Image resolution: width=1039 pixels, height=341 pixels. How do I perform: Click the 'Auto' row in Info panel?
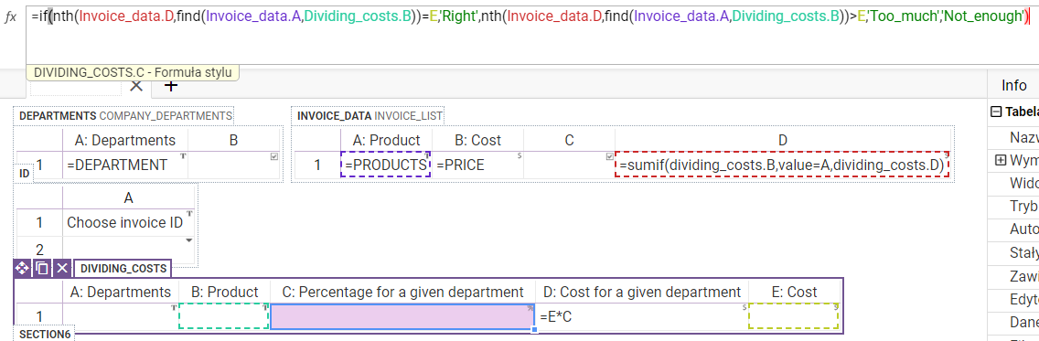pos(1013,229)
